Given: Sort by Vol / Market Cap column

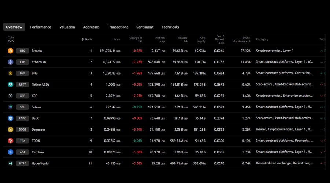Looking at the screenshot, I should tap(219, 39).
